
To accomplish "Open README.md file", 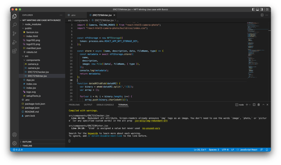I will (42, 112).
